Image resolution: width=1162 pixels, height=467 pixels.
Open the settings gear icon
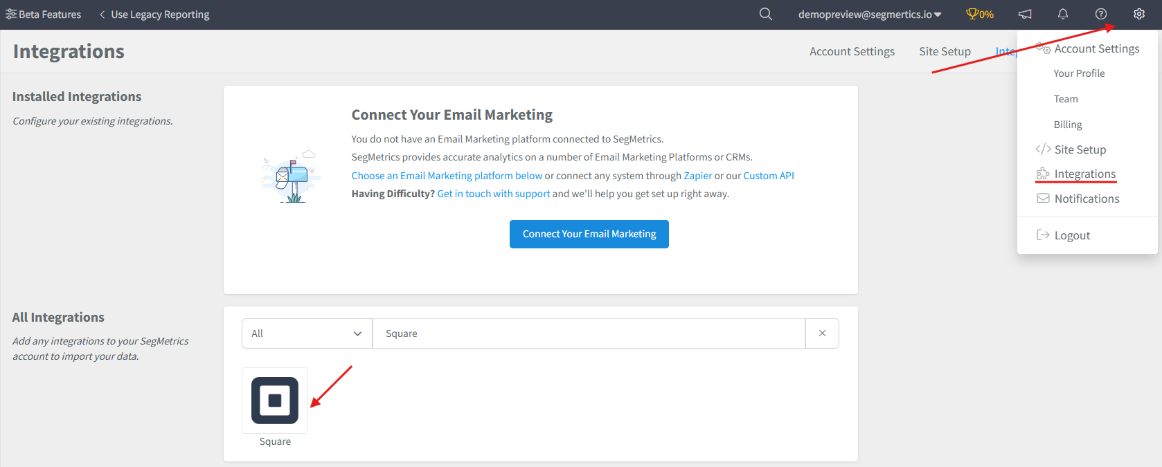[1139, 14]
